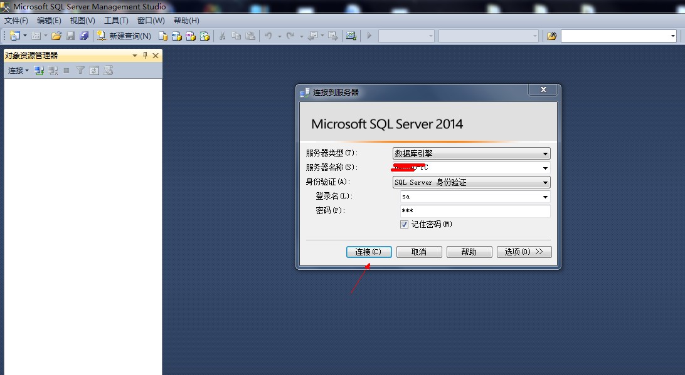Open the yellow folder Open File icon

click(56, 36)
